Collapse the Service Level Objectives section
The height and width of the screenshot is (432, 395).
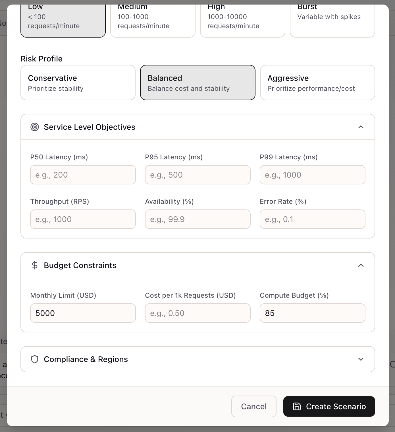361,127
